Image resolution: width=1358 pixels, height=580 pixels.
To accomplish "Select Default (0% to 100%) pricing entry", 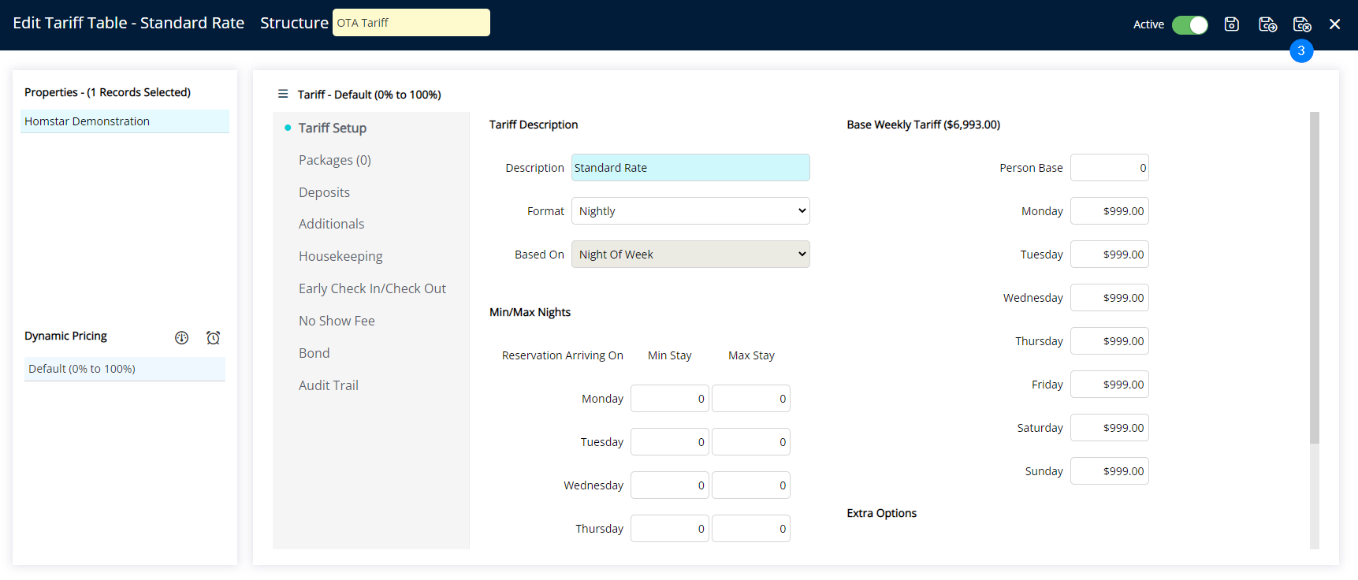I will coord(125,369).
